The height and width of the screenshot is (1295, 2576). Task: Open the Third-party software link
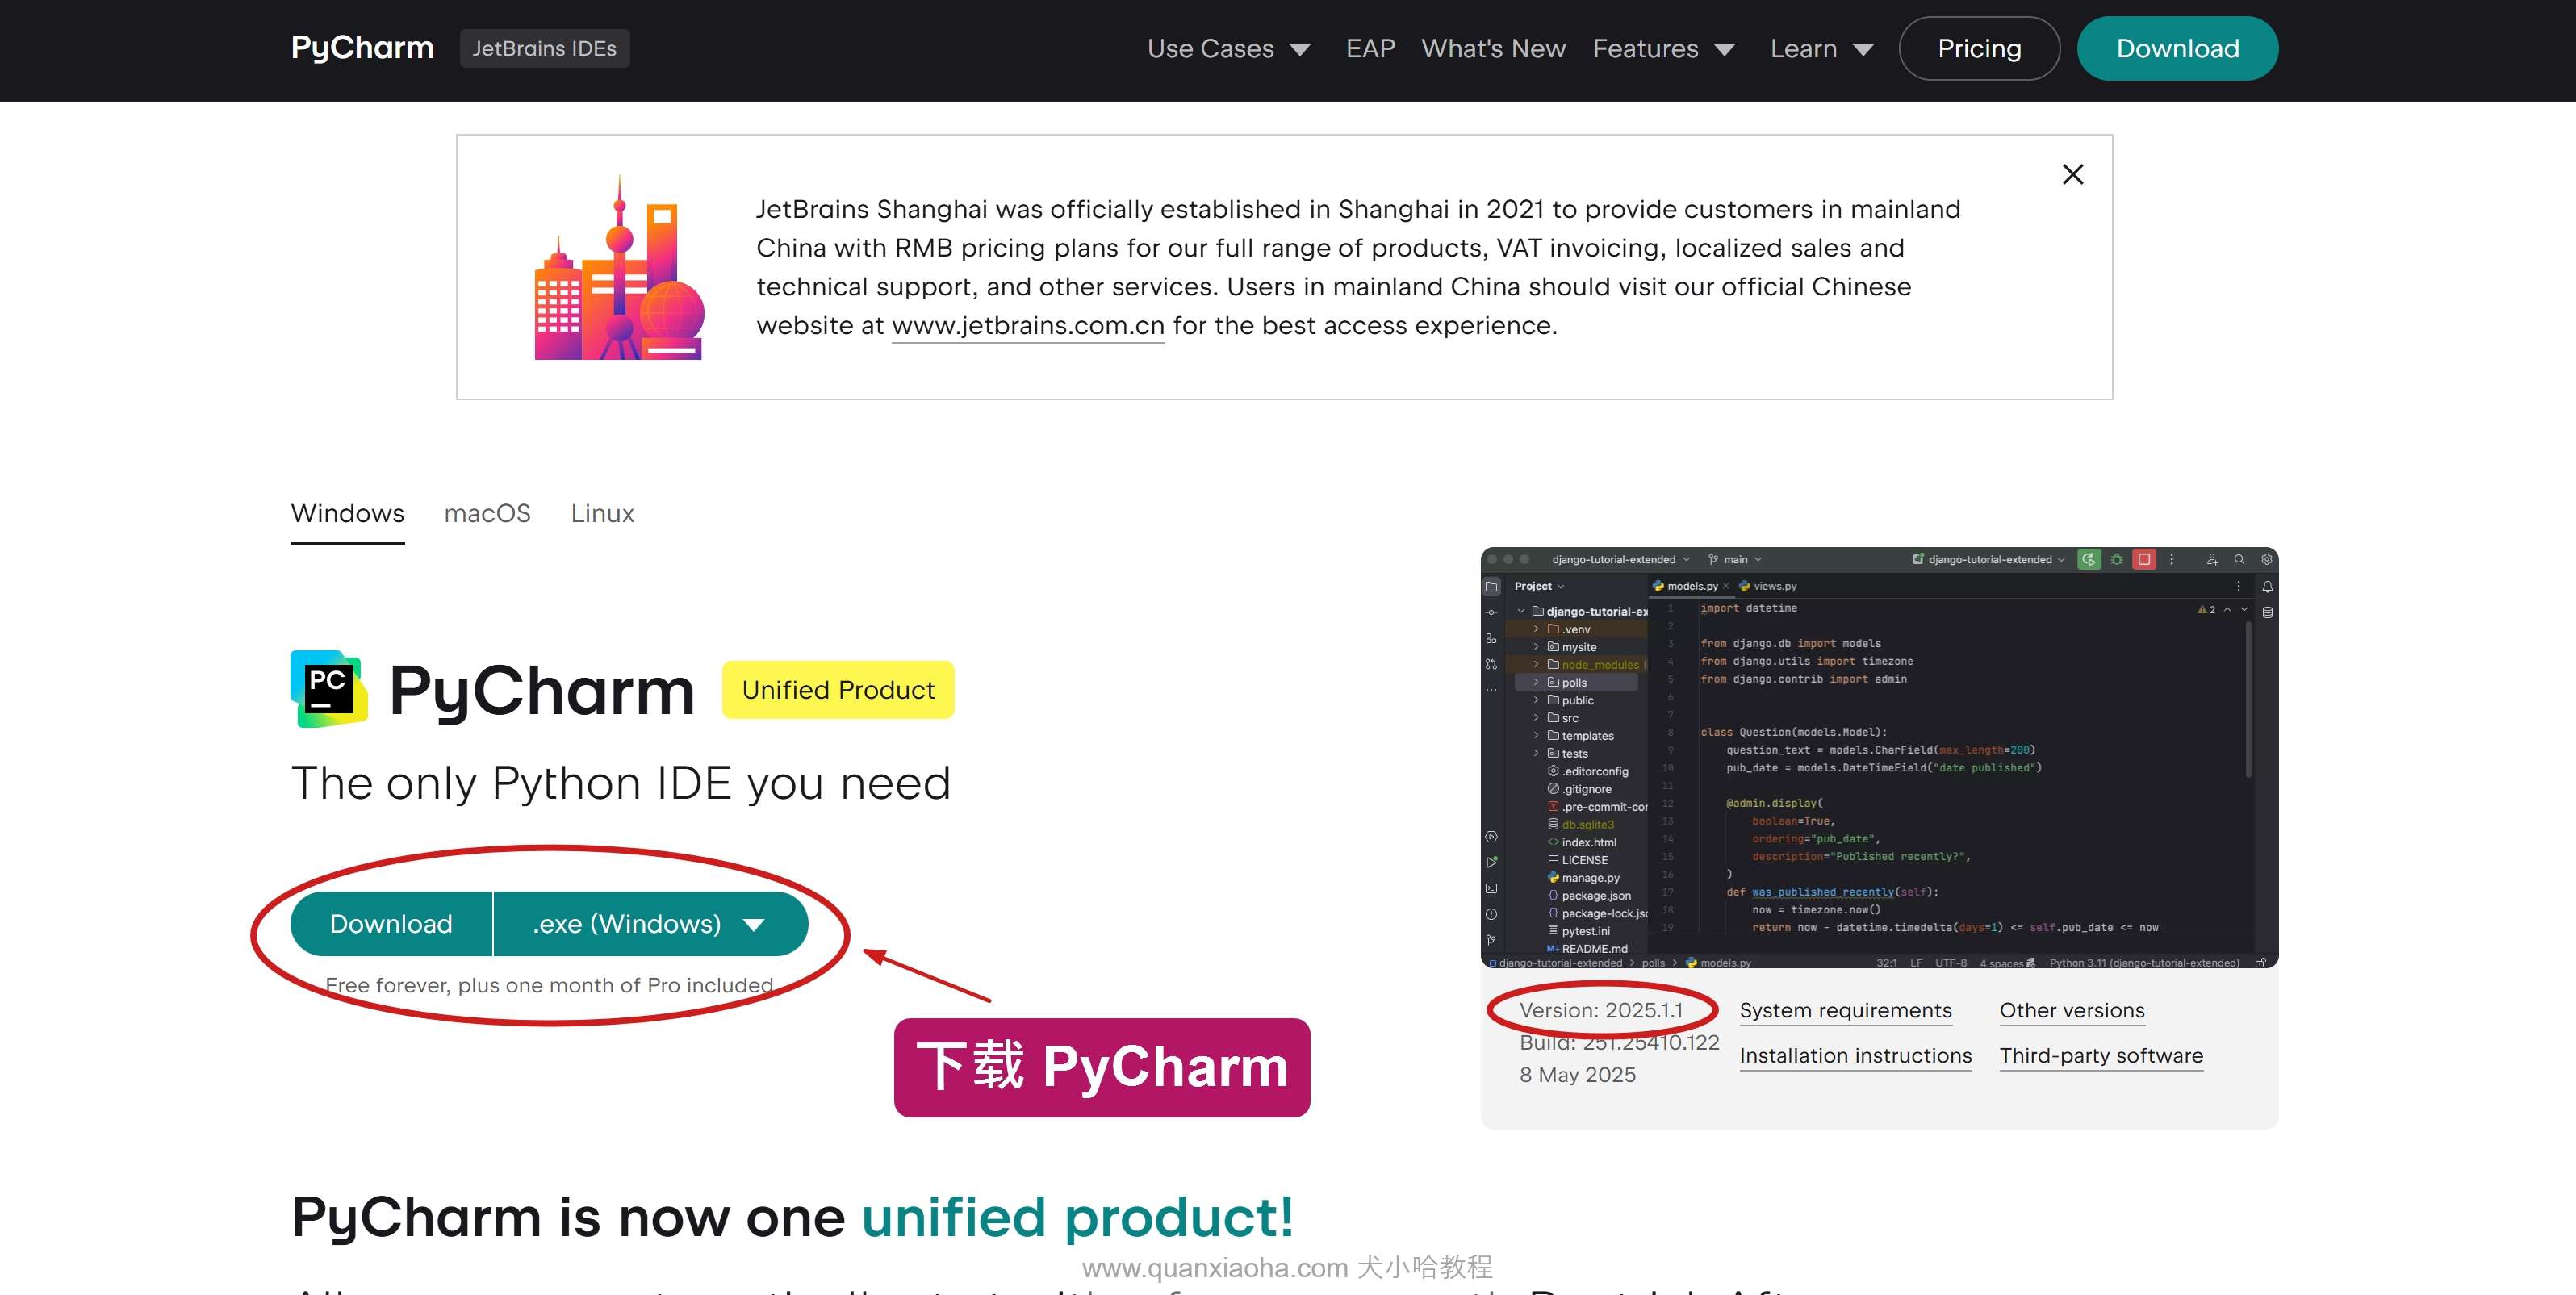[2101, 1055]
